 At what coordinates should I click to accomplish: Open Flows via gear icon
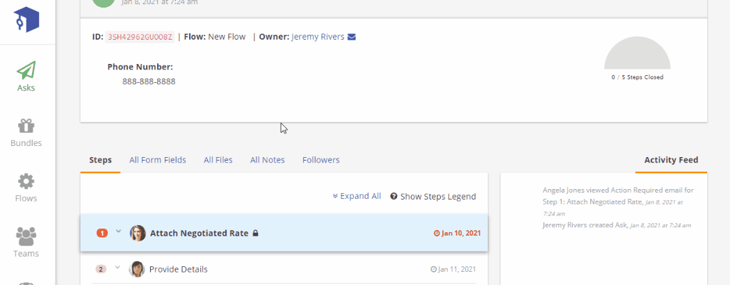point(26,181)
